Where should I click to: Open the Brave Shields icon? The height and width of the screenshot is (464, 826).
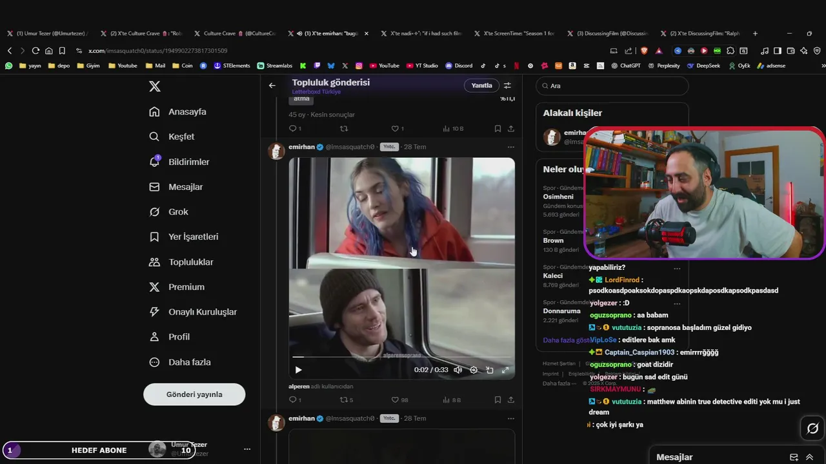644,50
